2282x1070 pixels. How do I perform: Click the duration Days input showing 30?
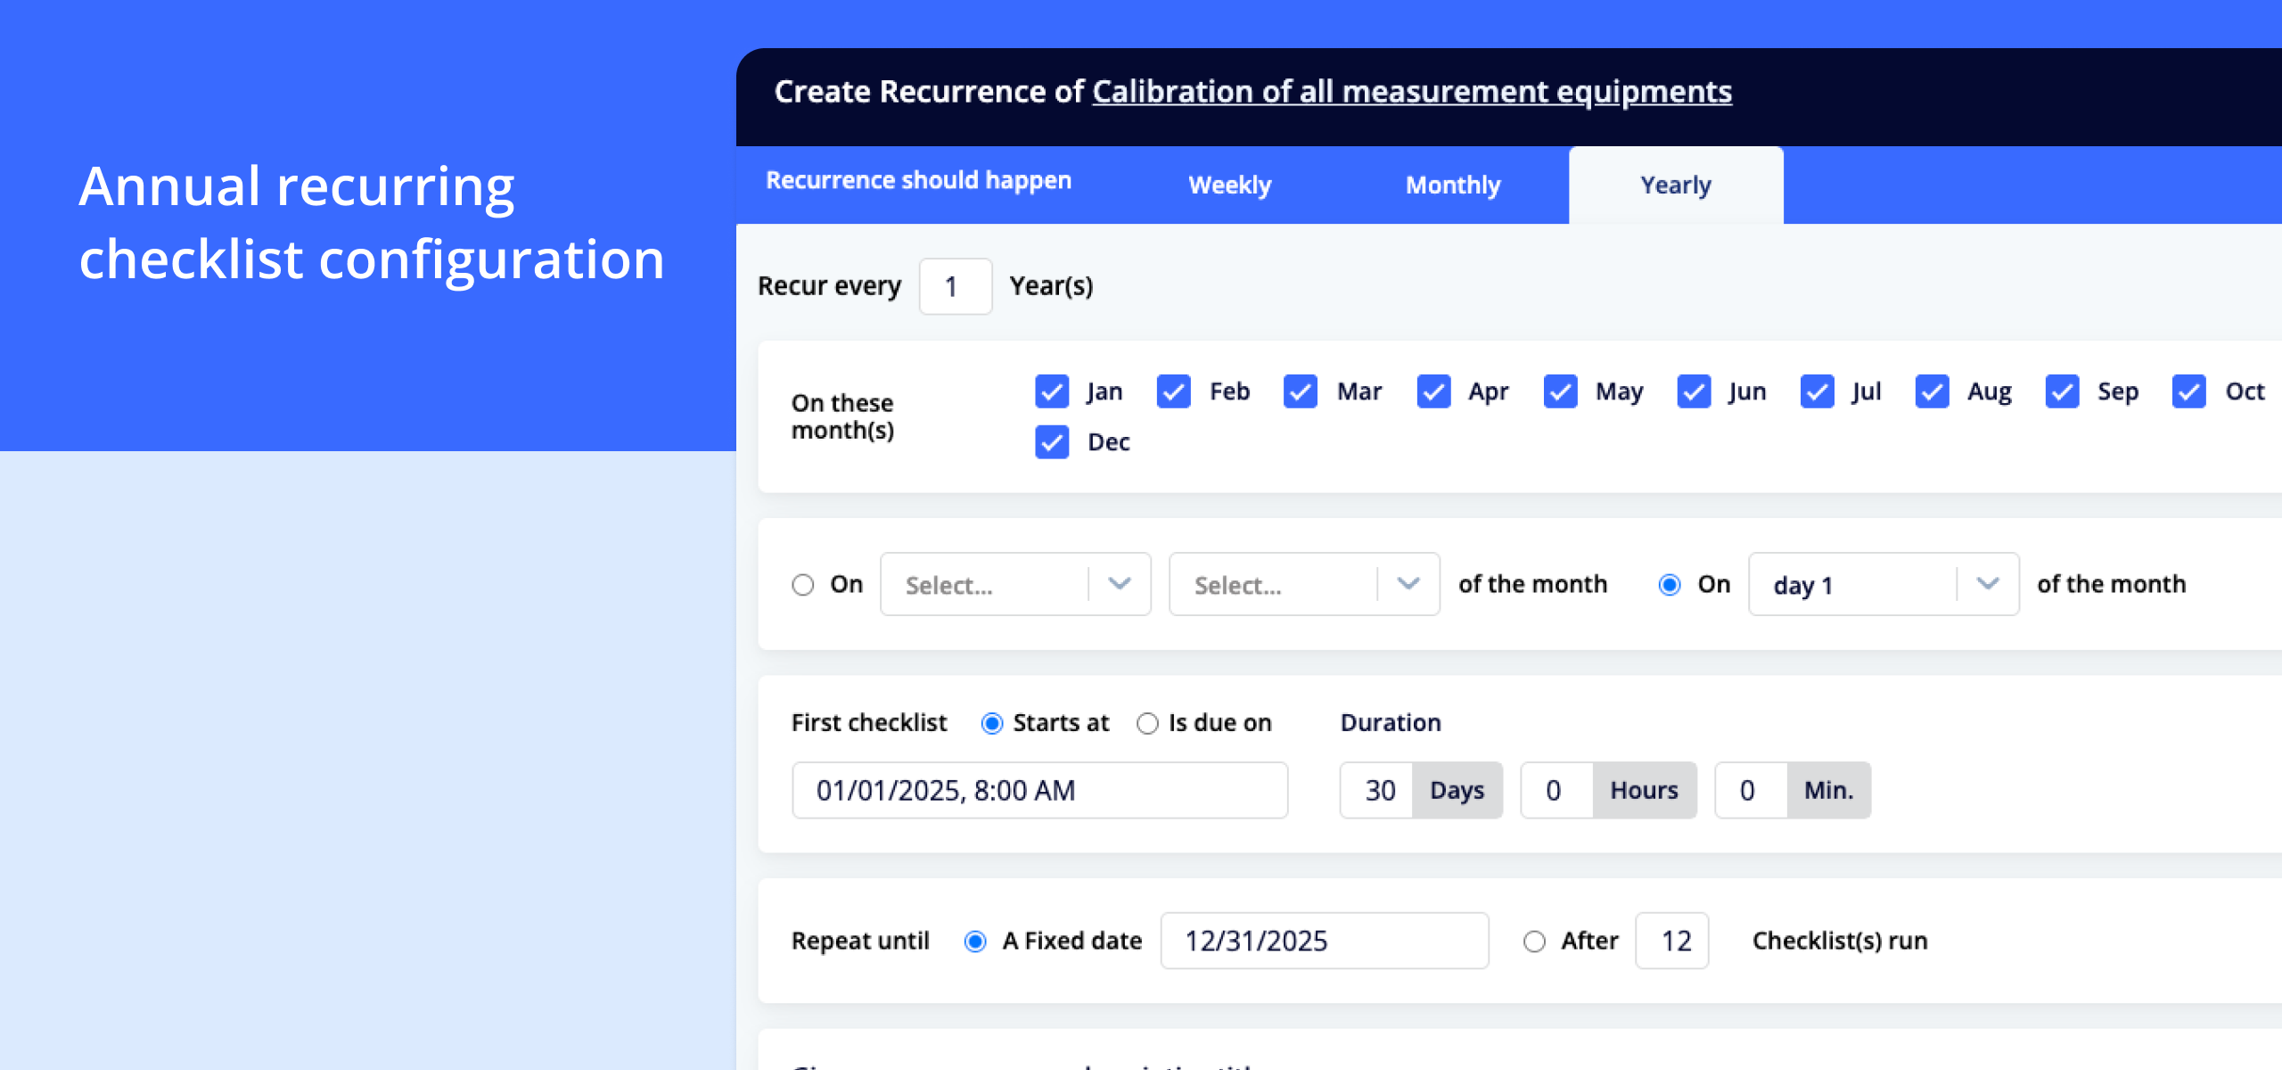coord(1378,790)
